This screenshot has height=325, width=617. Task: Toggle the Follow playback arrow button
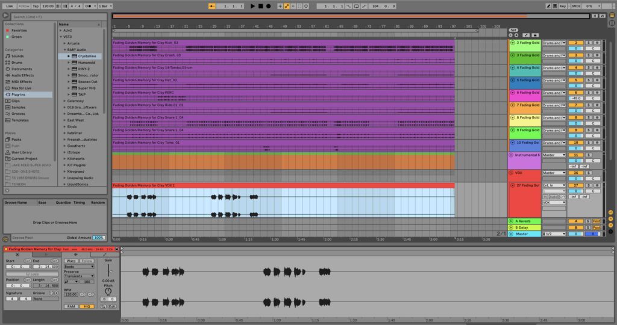click(212, 6)
